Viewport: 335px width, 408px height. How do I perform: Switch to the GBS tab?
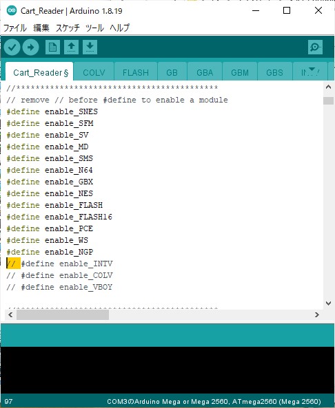[274, 72]
